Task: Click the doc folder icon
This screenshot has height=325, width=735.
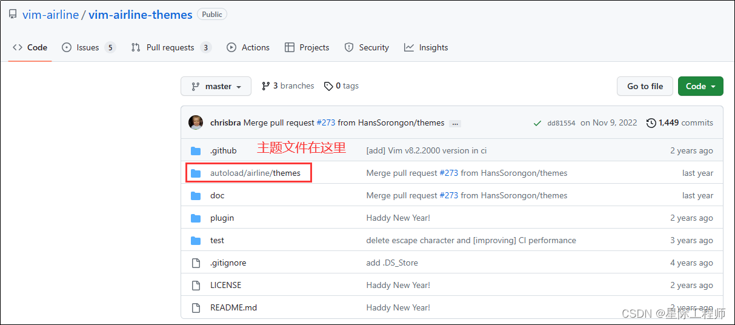Action: (196, 195)
